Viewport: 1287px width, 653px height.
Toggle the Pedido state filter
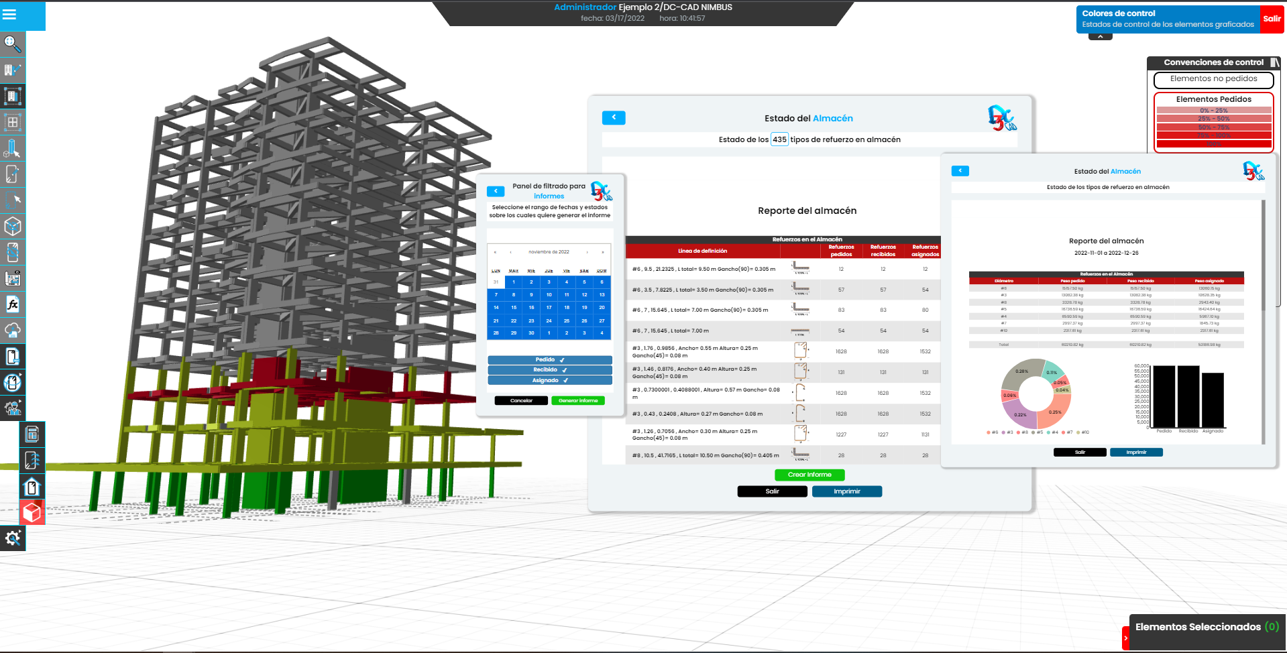click(x=549, y=360)
